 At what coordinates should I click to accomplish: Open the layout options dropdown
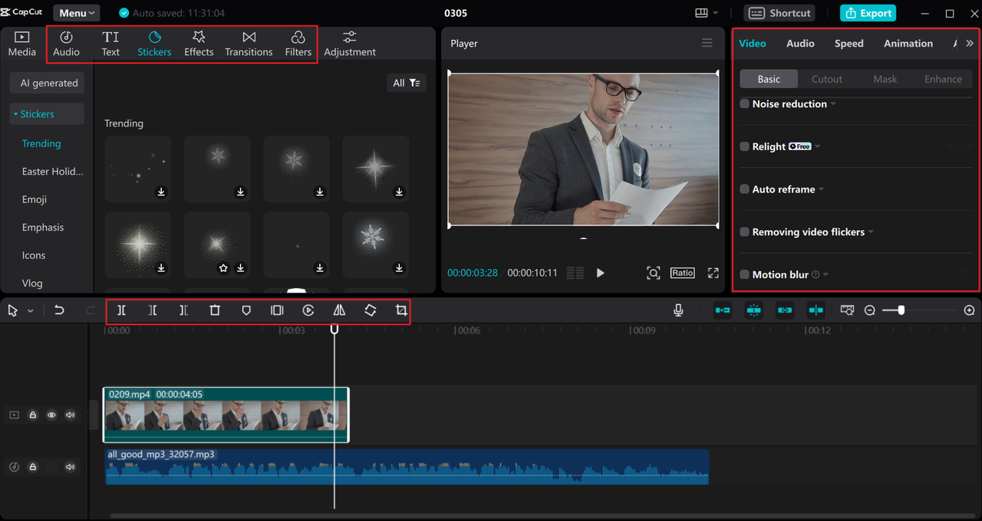707,13
